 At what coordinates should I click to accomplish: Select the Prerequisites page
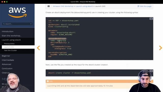coord(9,44)
